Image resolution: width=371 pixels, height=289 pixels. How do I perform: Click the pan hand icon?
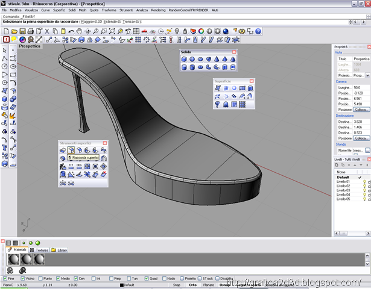79,31
